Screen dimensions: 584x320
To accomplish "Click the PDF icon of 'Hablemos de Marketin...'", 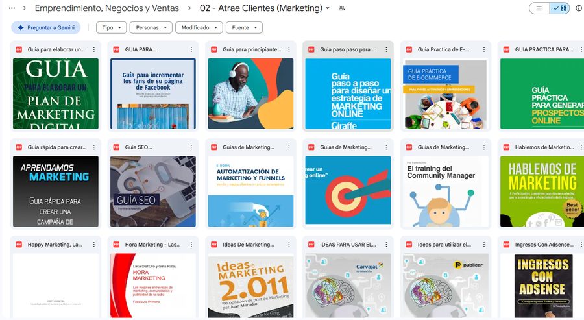I will coord(506,147).
